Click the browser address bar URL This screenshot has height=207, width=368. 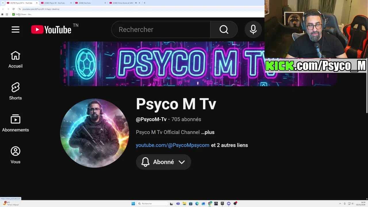click(41, 9)
